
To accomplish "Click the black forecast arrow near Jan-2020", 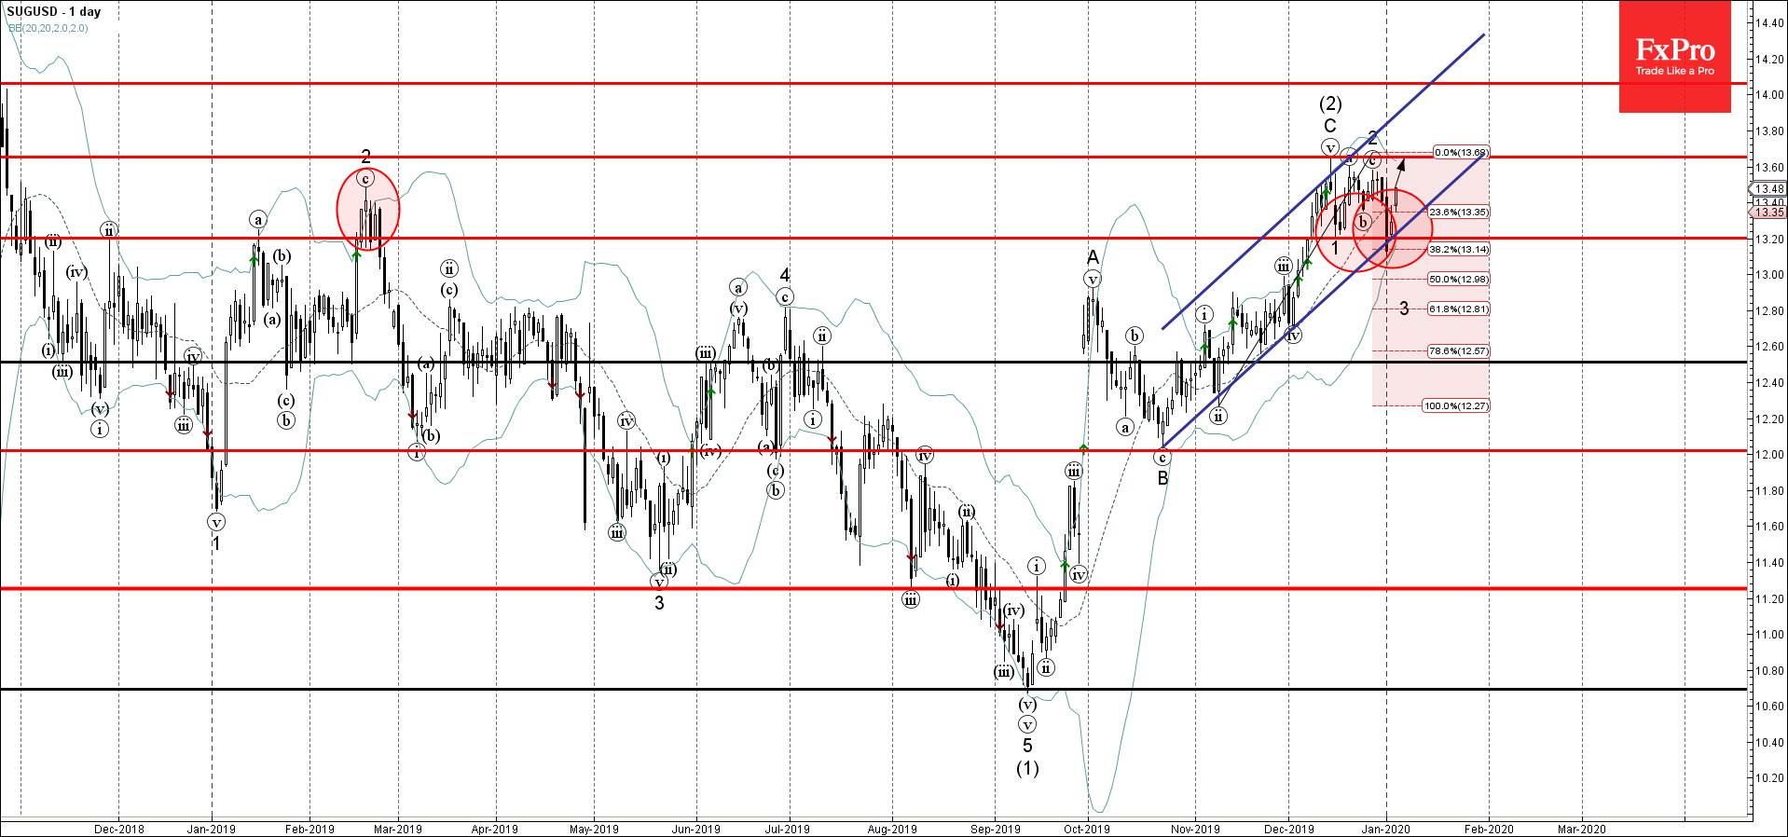I will 1398,172.
